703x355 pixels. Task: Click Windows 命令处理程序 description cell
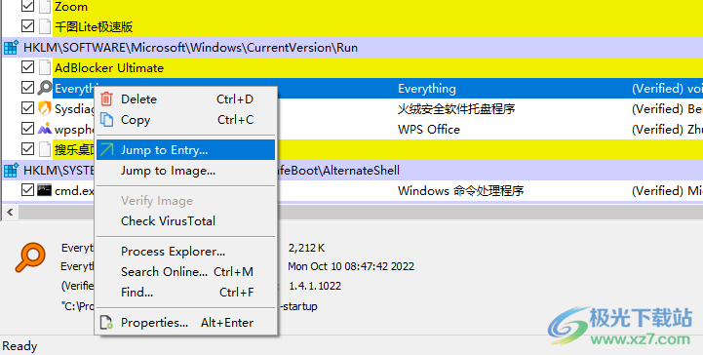[x=460, y=191]
